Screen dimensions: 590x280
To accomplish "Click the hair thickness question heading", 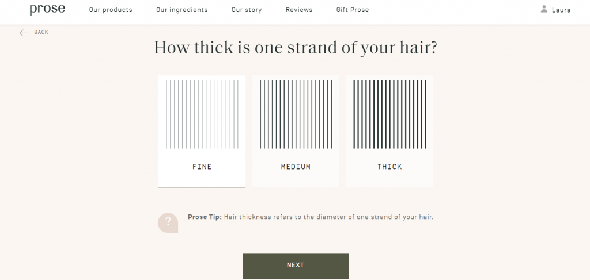I will pyautogui.click(x=296, y=48).
